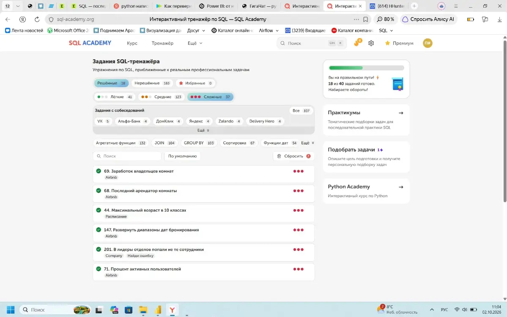Open the Практикумы card

coord(366,120)
